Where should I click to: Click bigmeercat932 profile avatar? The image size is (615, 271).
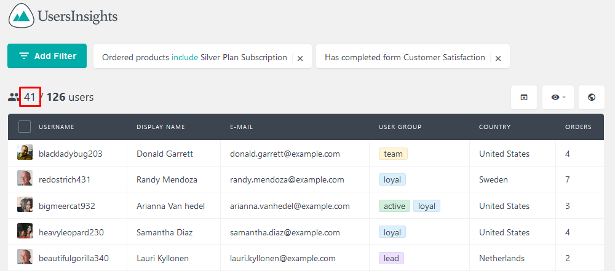(x=25, y=205)
